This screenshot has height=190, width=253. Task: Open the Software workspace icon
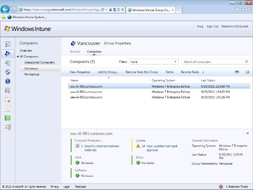tap(8, 91)
